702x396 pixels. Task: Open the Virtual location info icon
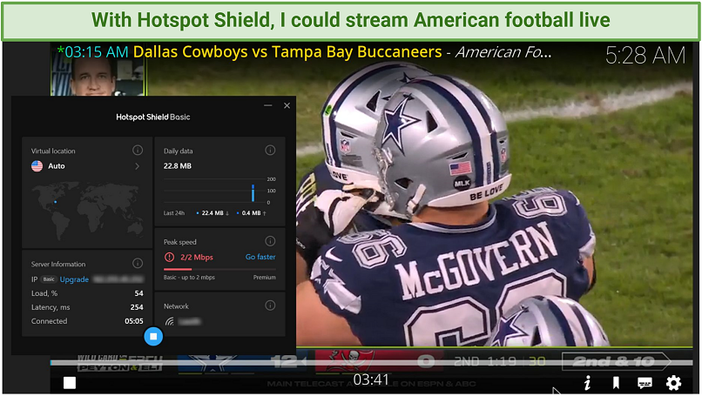pos(138,151)
